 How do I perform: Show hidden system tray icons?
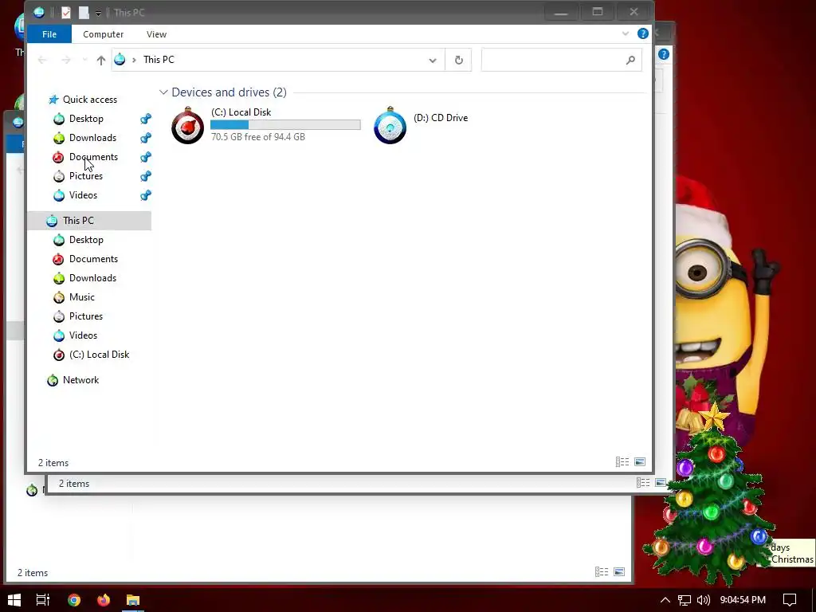[x=665, y=600]
